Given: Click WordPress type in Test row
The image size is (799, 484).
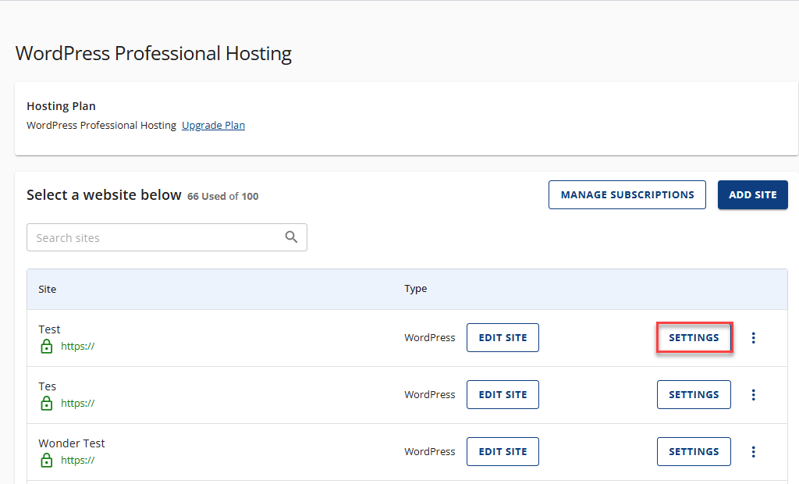Looking at the screenshot, I should pyautogui.click(x=430, y=337).
